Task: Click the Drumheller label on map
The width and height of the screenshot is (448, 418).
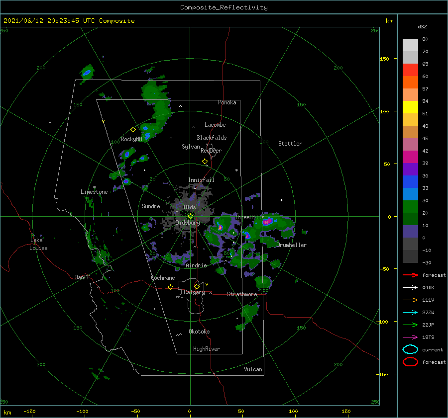Action: tap(292, 245)
